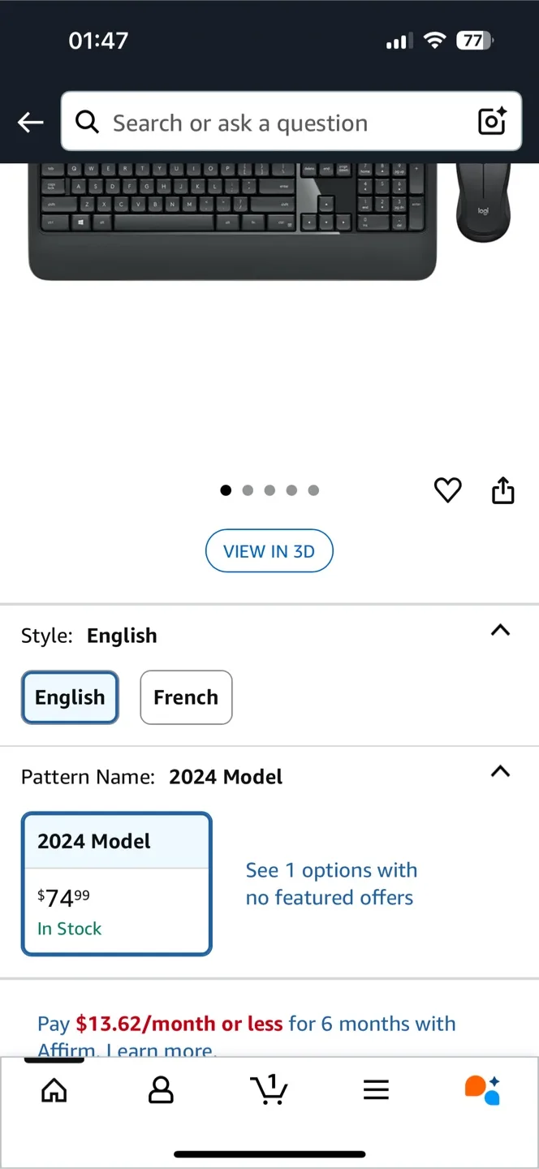
Task: Open camera lens search icon
Action: (492, 122)
